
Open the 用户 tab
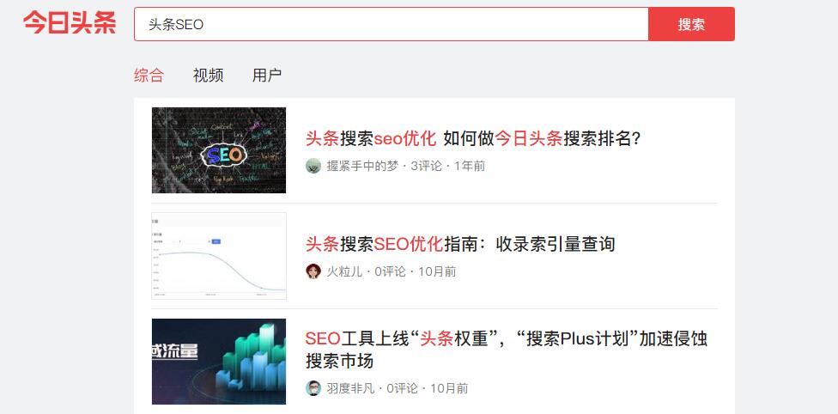click(x=267, y=75)
